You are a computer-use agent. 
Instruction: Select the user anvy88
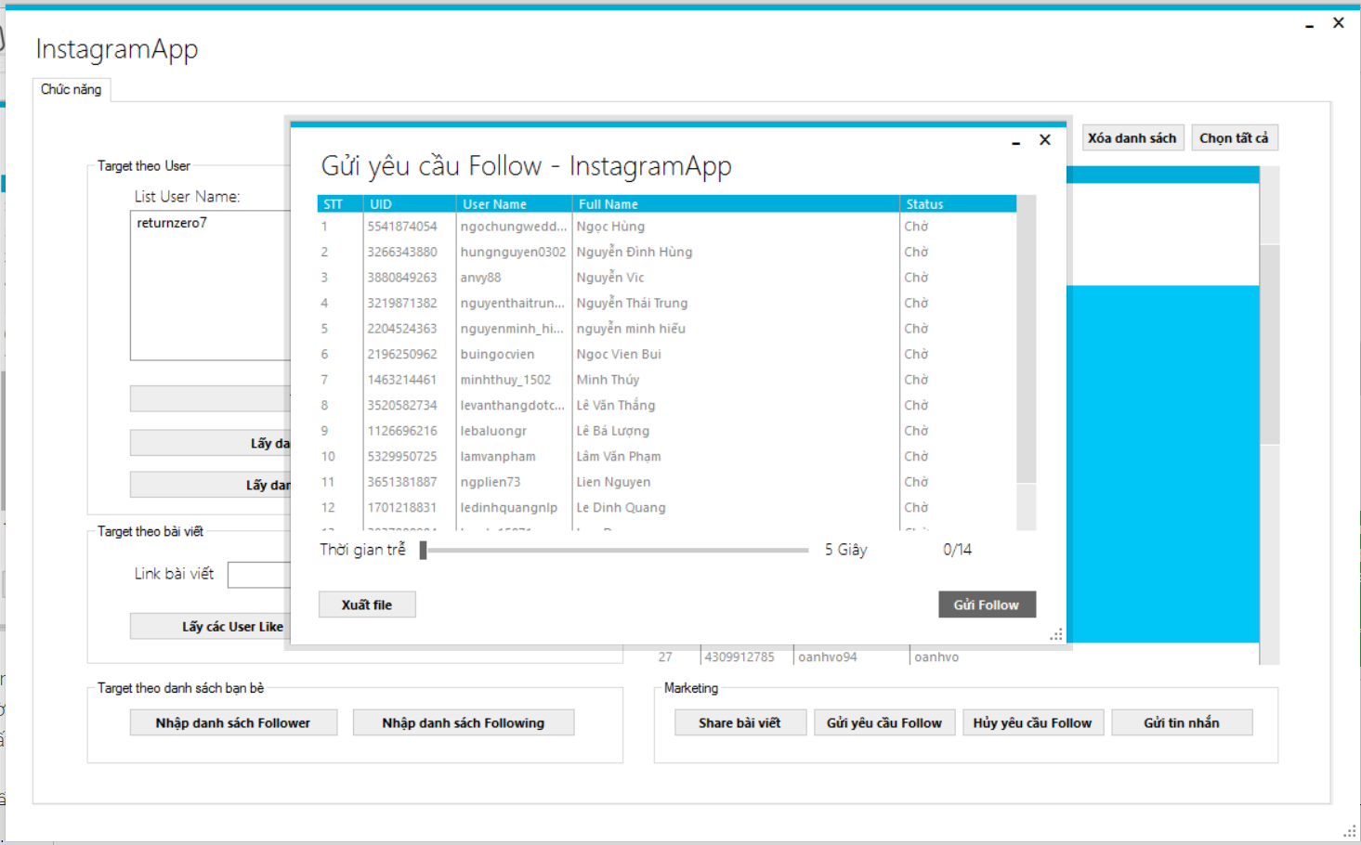coord(667,278)
